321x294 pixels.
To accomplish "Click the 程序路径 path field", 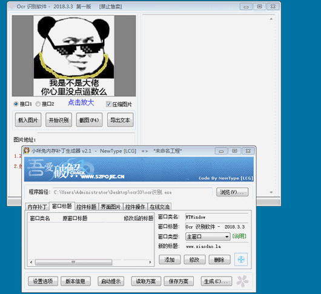I will [x=133, y=192].
